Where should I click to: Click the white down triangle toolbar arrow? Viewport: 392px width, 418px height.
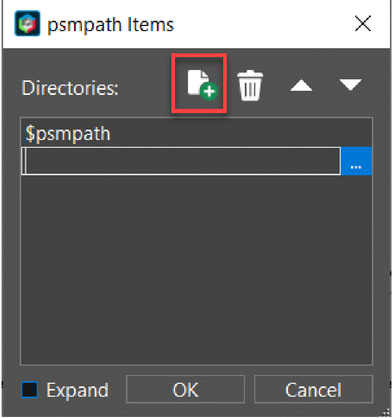(350, 85)
